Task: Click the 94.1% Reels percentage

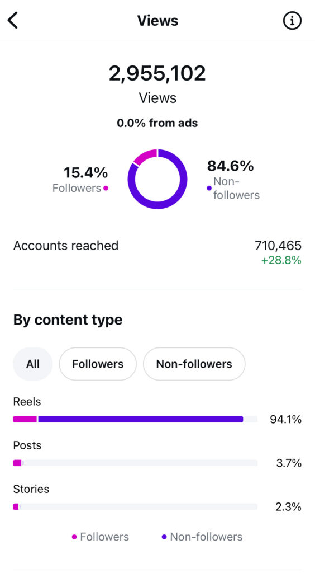Action: [x=286, y=420]
